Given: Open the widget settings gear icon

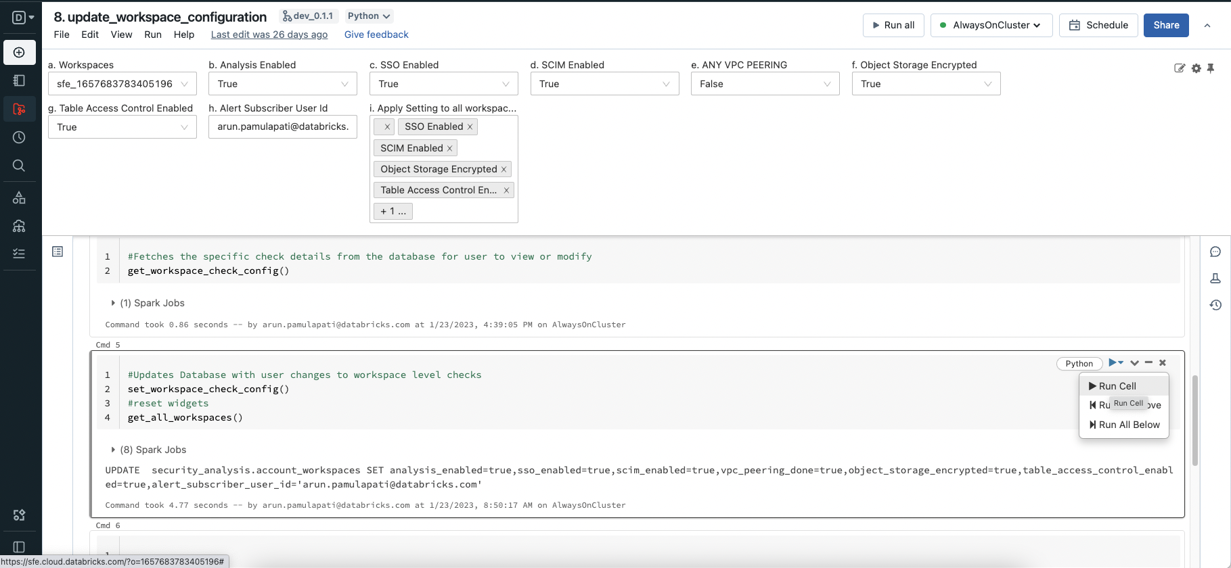Looking at the screenshot, I should 1196,68.
